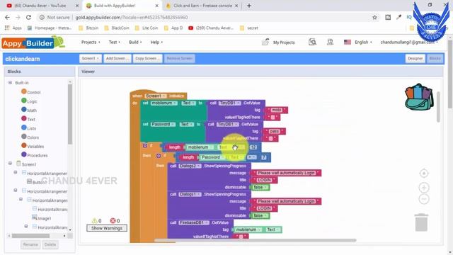Select the Variables blocks category

33,146
